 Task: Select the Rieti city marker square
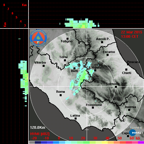pyautogui.click(x=74, y=68)
